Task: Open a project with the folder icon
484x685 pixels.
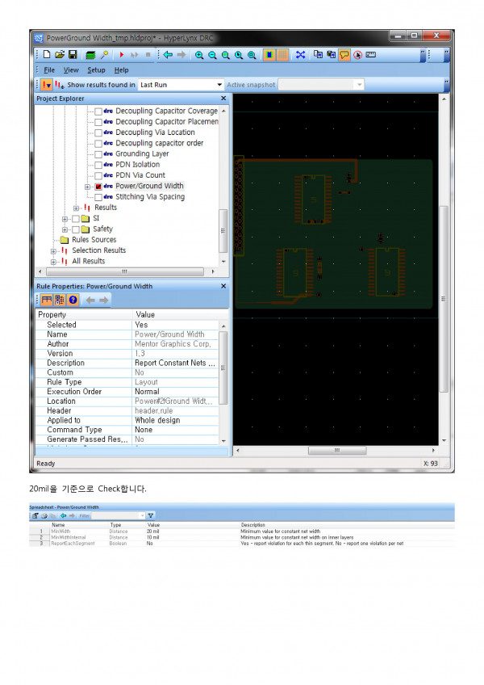Action: coord(60,55)
